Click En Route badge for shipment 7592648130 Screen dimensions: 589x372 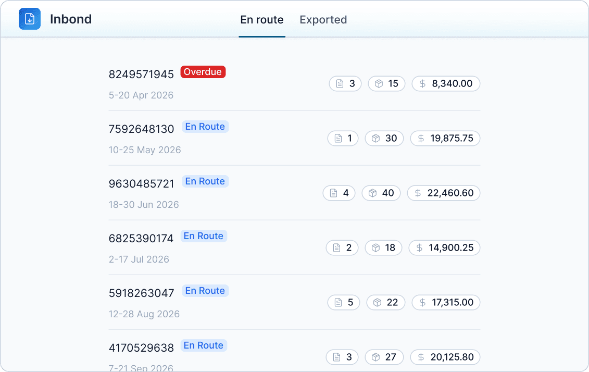205,127
